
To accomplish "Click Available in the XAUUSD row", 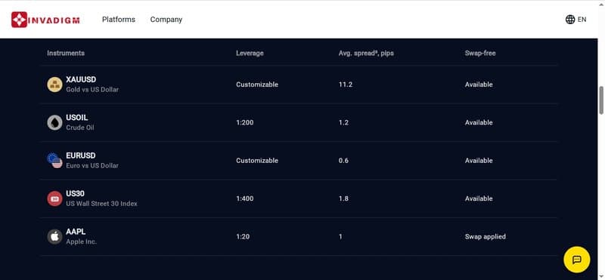I will [479, 85].
